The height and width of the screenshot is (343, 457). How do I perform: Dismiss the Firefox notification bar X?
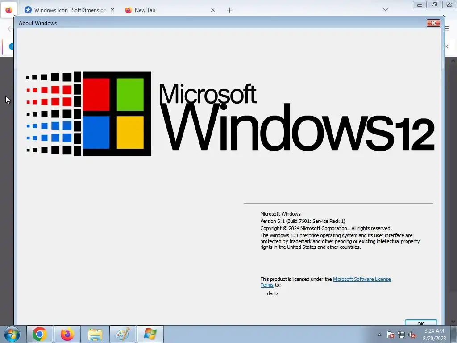[x=446, y=46]
